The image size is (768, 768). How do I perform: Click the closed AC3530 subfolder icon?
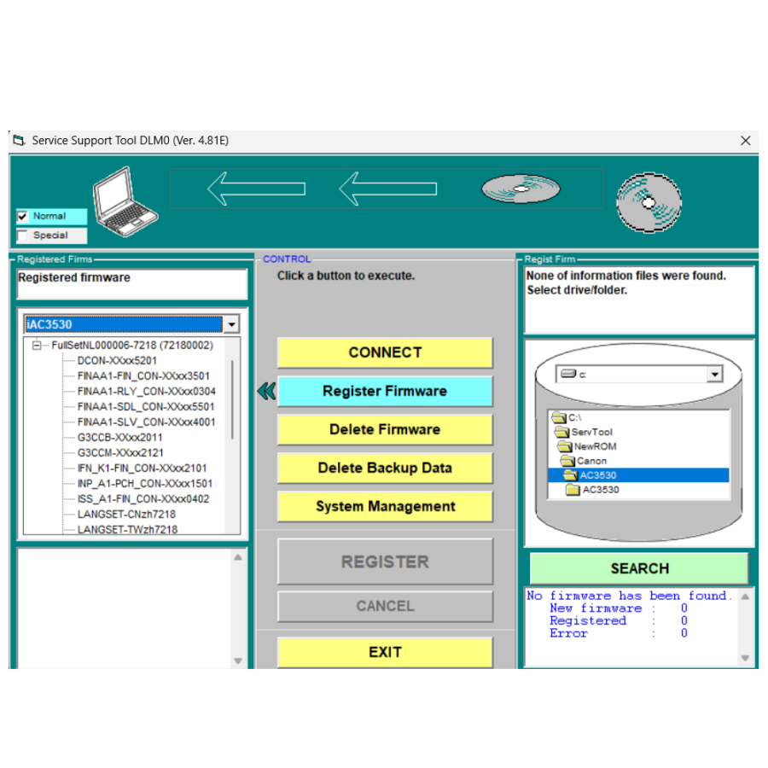tap(573, 490)
